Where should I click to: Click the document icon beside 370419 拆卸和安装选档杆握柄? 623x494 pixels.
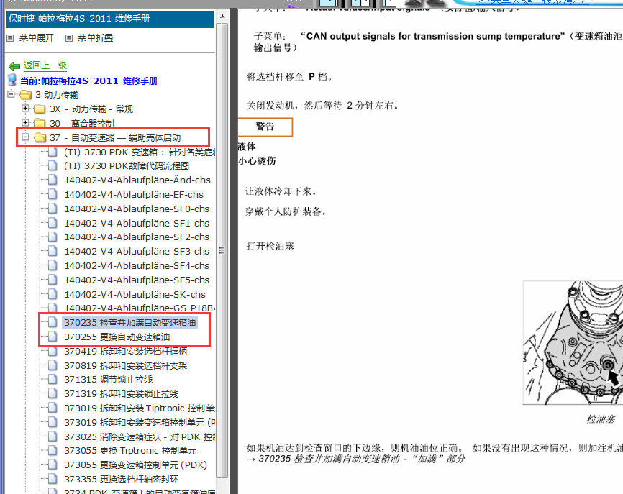(52, 351)
